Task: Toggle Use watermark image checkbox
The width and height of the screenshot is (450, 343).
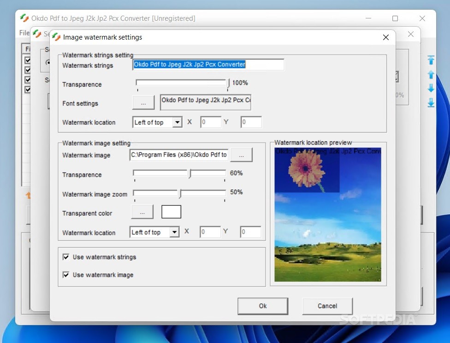Action: (66, 275)
